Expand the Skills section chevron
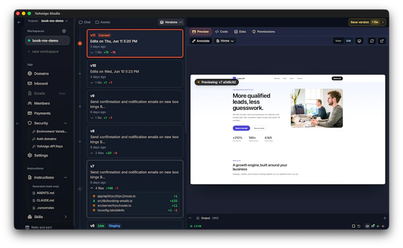 [x=66, y=217]
